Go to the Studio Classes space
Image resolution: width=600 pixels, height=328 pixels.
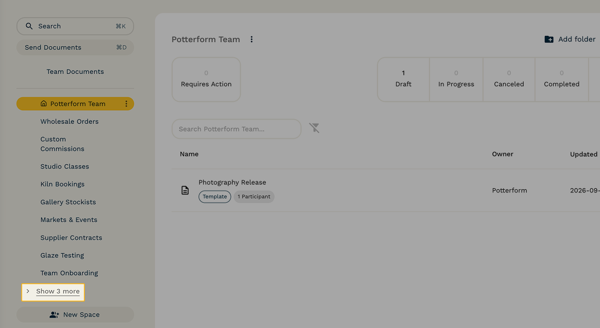click(x=64, y=166)
